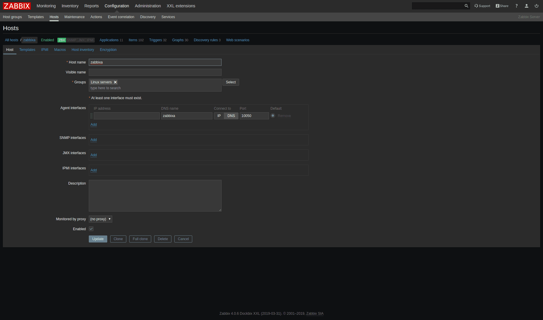Open the Monitoring menu
The image size is (543, 320).
(x=46, y=6)
